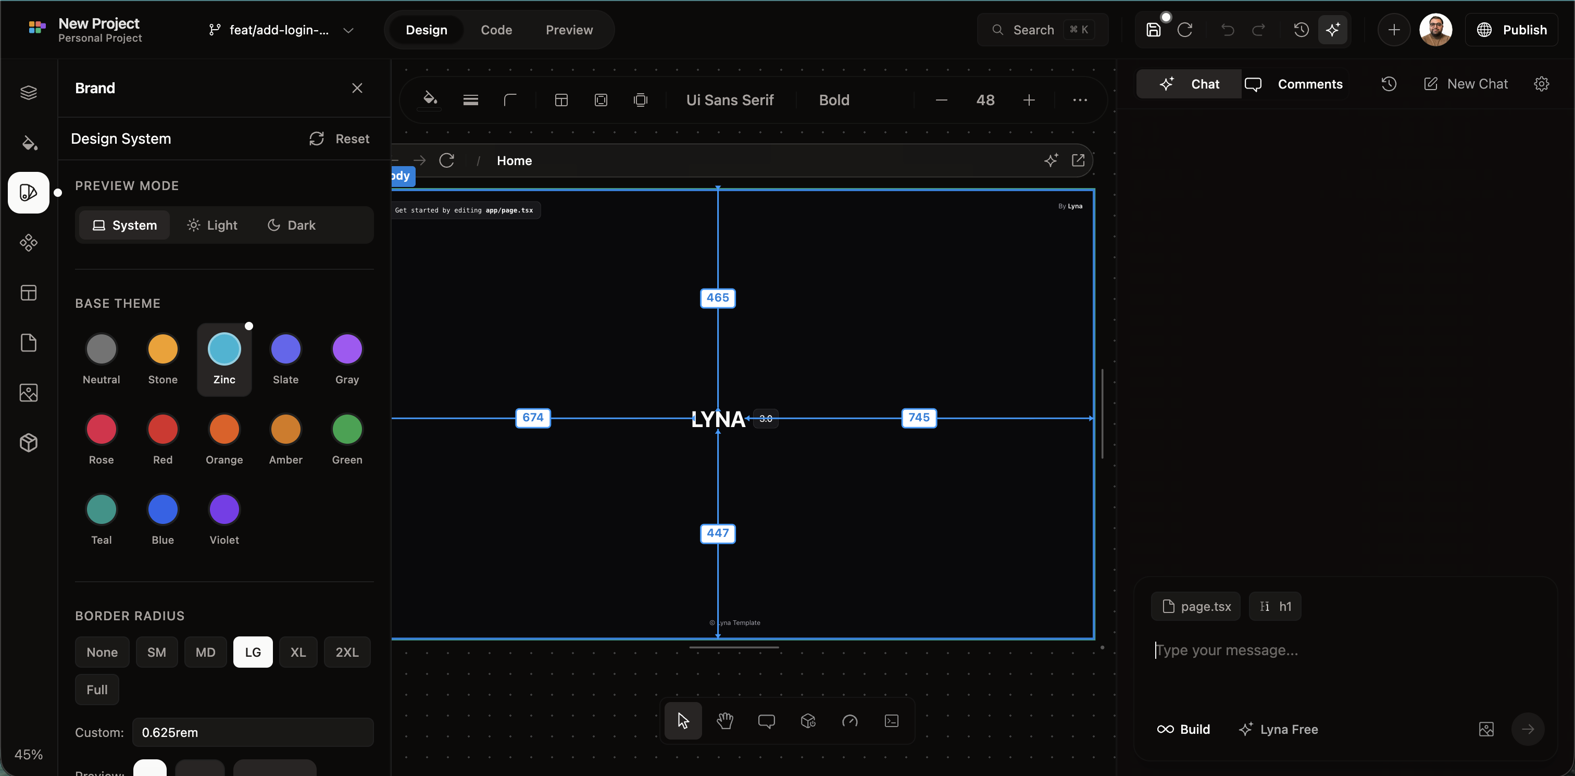Select the comment bubble tool at canvas bottom
1575x776 pixels.
(x=766, y=721)
